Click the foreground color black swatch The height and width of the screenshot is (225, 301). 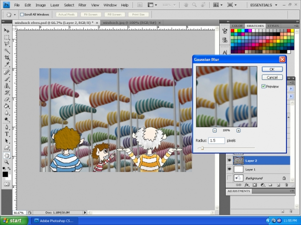click(5, 174)
